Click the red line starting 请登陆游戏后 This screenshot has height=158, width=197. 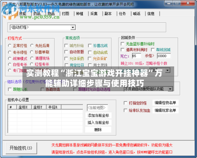pos(112,152)
